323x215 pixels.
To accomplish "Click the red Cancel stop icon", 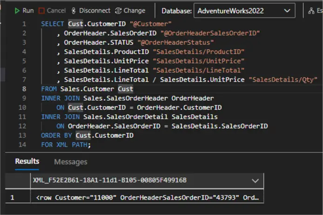I will tap(42, 10).
